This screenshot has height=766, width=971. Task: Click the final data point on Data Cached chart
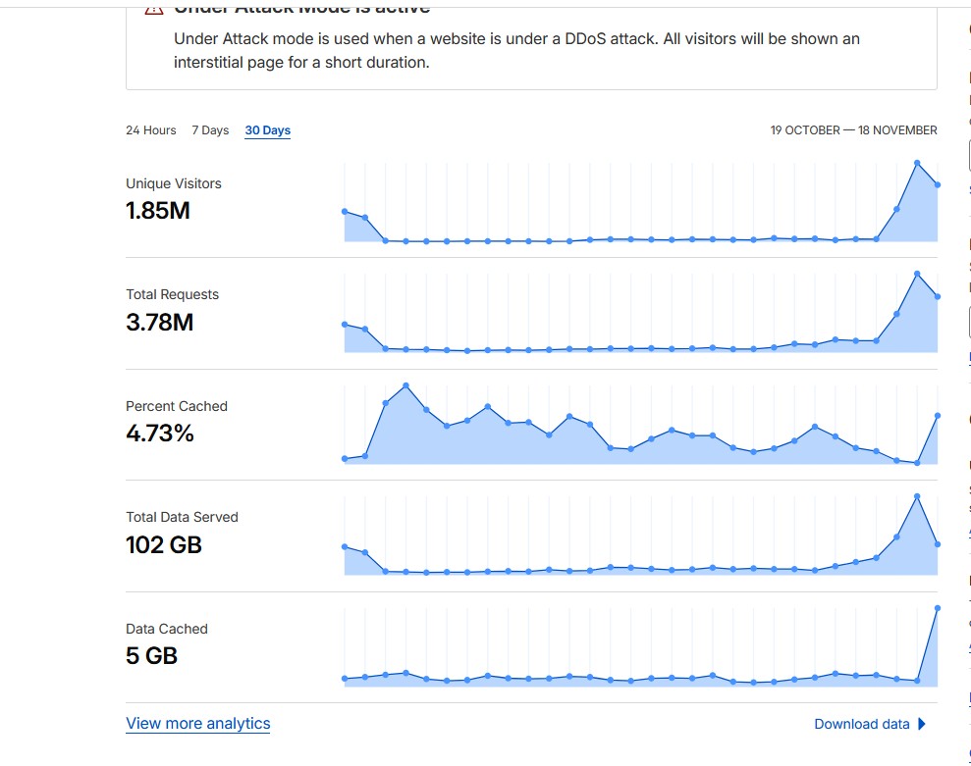(x=938, y=608)
